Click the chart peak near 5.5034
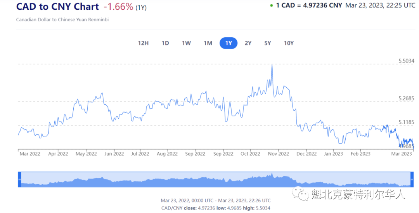The height and width of the screenshot is (213, 419). 272,64
